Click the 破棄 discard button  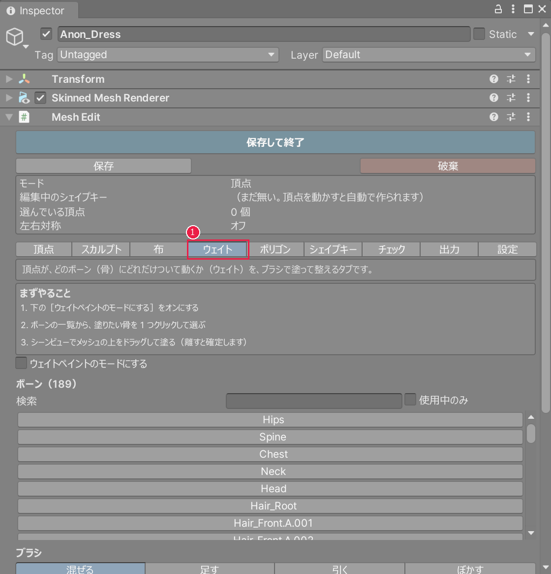[x=448, y=166]
